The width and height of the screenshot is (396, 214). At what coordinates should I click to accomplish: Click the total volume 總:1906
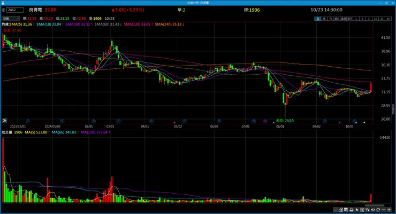[x=252, y=10]
